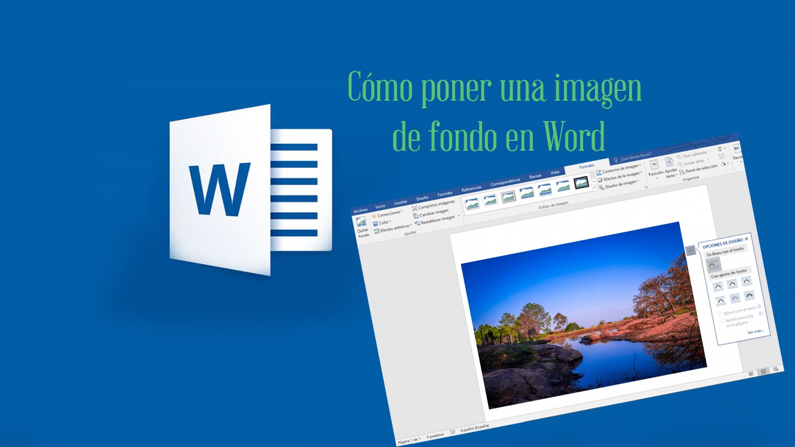Select En línea con el texto layout icon
This screenshot has width=795, height=447.
(714, 265)
